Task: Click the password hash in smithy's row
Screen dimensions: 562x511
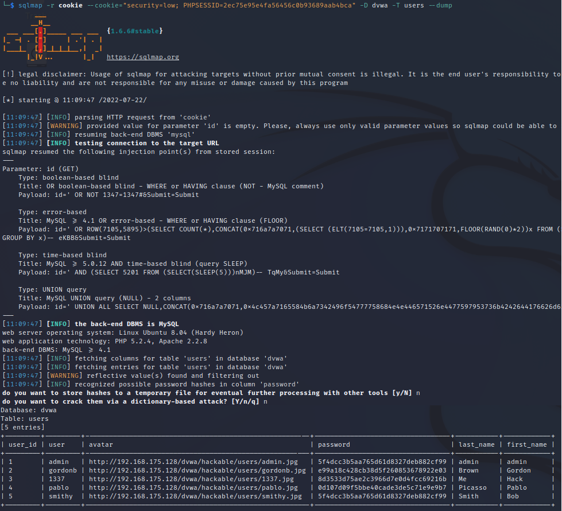Action: pyautogui.click(x=382, y=496)
